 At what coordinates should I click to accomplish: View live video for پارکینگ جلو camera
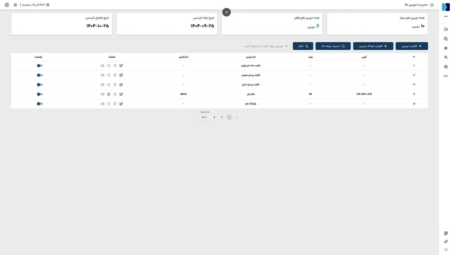pyautogui.click(x=102, y=104)
